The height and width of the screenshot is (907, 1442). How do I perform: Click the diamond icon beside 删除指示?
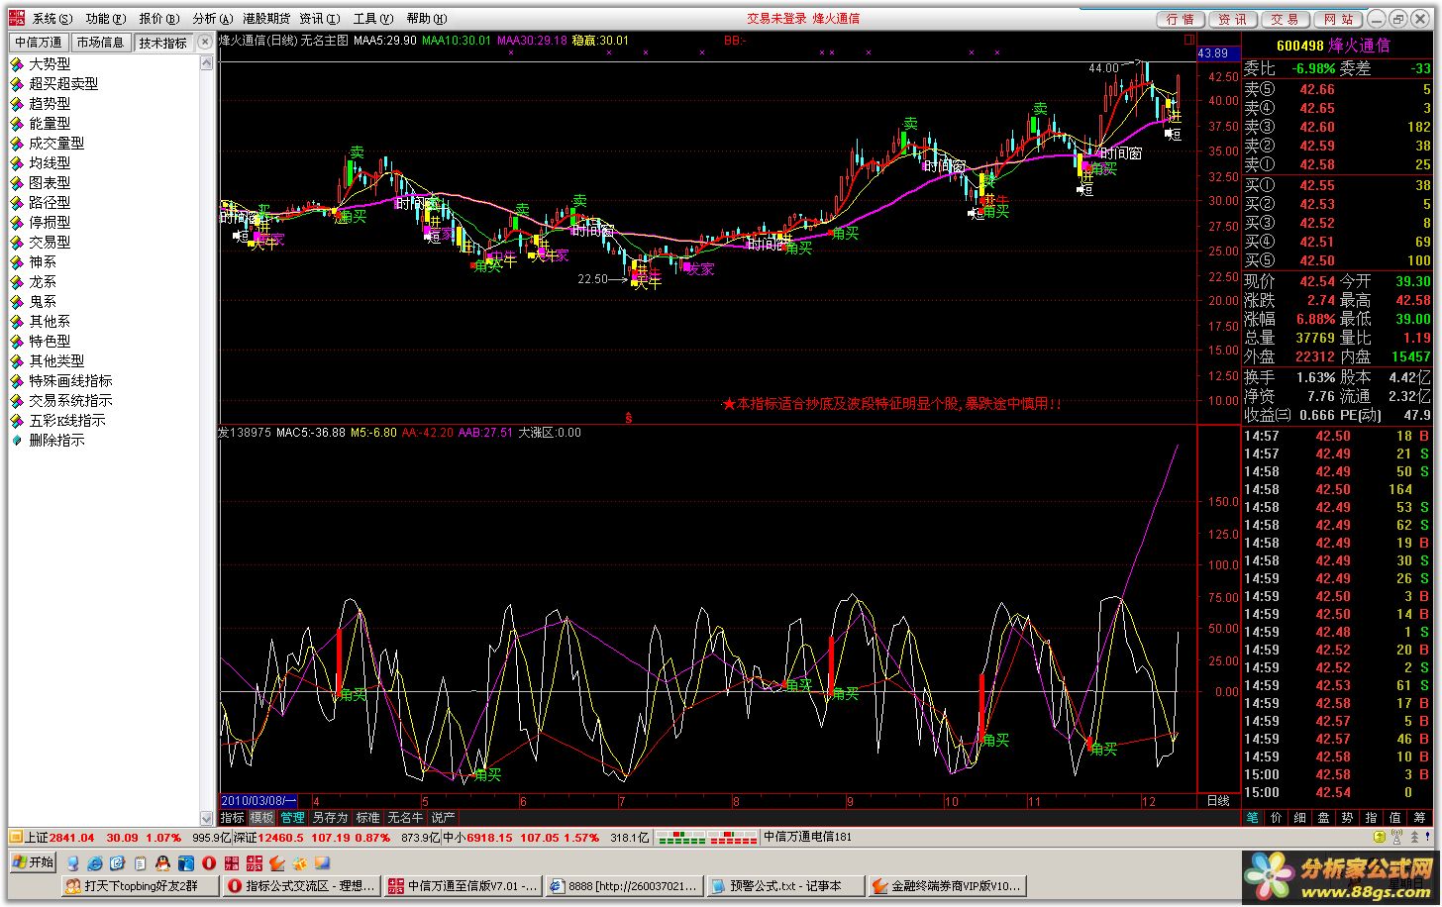pos(17,441)
